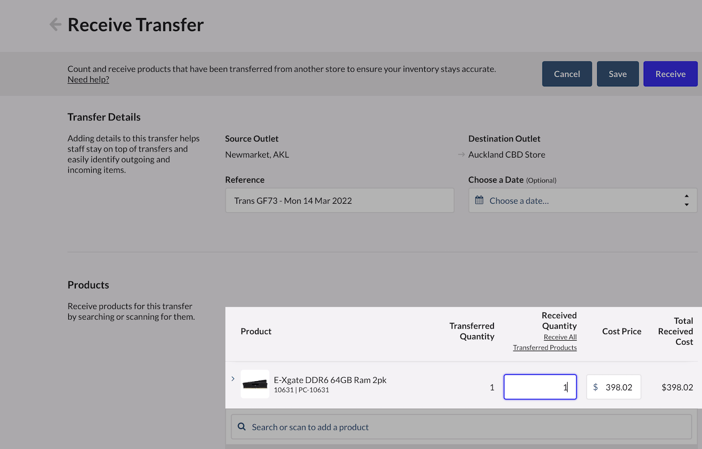Viewport: 702px width, 449px height.
Task: Expand the E-Xgate DDR6 64GB Ram row
Action: [233, 379]
